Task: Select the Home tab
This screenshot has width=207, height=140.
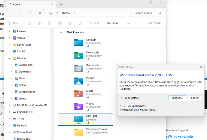Action: pos(27,5)
